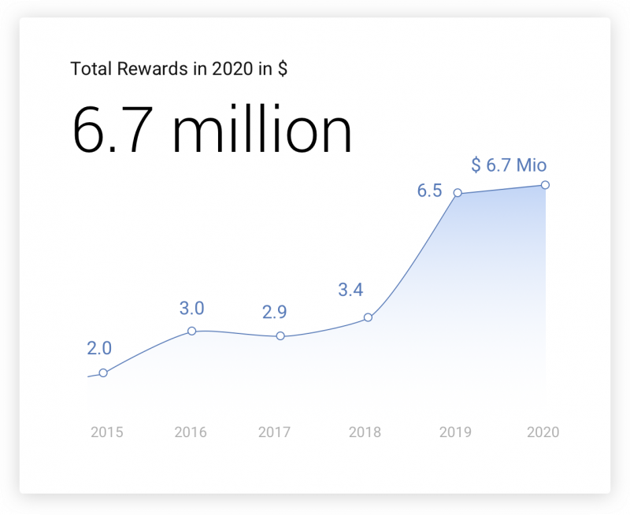The width and height of the screenshot is (630, 515).
Task: Click the 6.5 value label
Action: point(429,191)
